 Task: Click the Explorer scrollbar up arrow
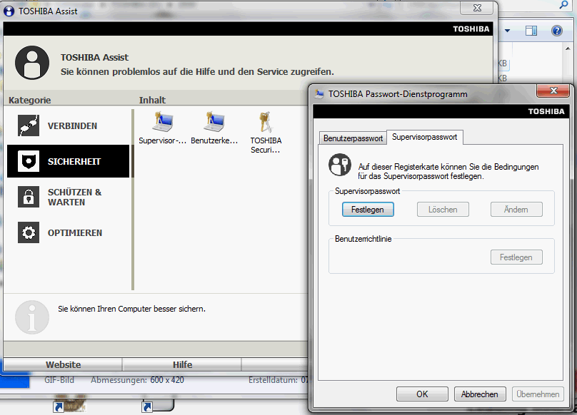[x=568, y=48]
